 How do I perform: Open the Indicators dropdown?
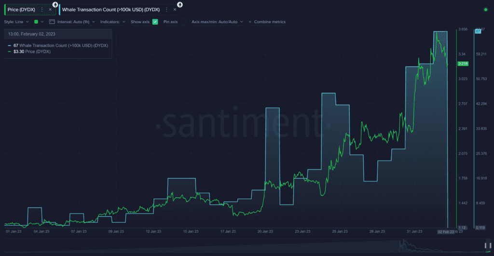pos(113,22)
